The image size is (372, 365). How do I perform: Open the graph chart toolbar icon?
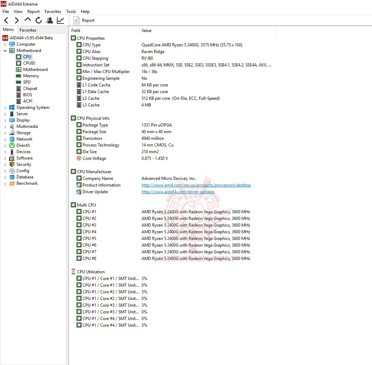(x=60, y=20)
